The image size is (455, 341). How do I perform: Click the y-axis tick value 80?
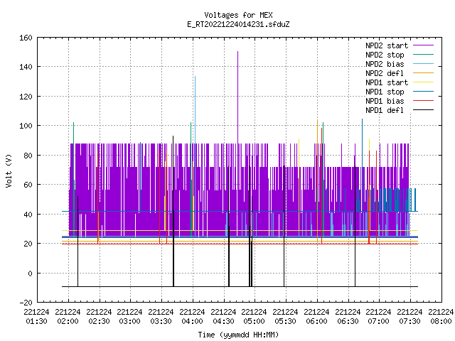click(28, 155)
